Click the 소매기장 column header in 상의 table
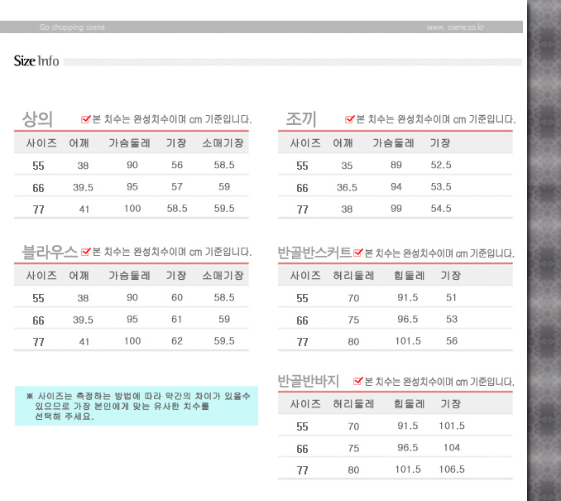The width and height of the screenshot is (561, 501). tap(223, 143)
